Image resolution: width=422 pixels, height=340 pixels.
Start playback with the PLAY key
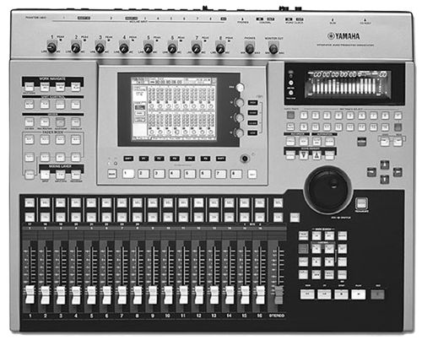(359, 294)
